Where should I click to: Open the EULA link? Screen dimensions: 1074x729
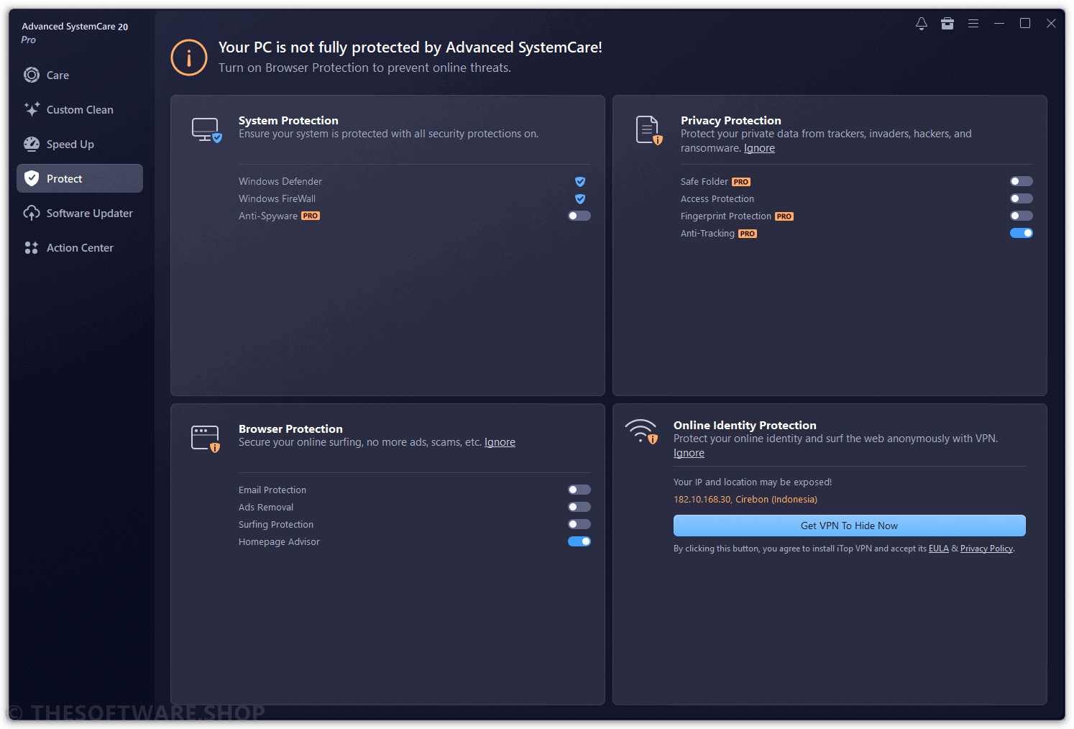[x=939, y=549]
